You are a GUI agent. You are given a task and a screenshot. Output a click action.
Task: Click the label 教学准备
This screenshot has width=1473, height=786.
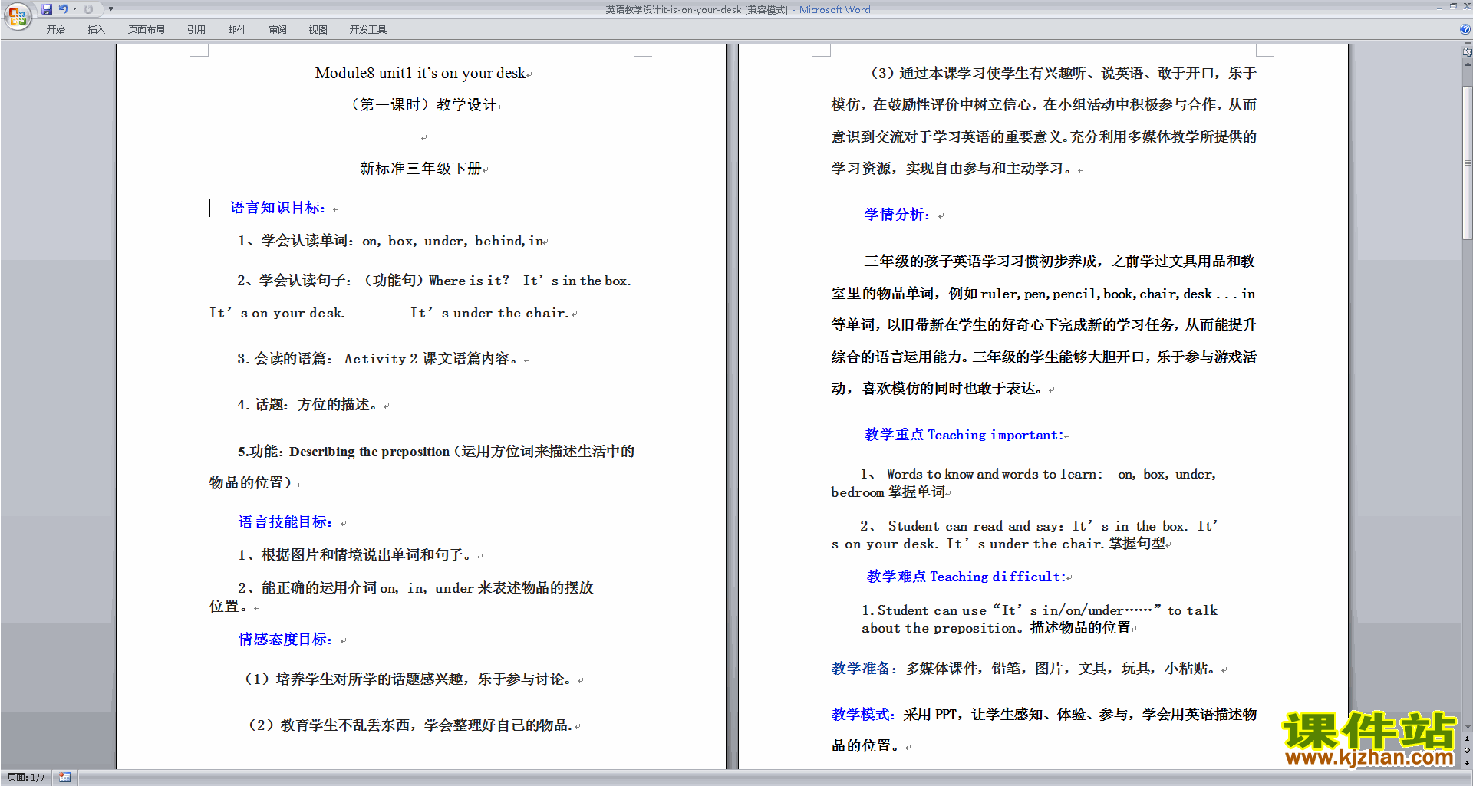[x=864, y=669]
